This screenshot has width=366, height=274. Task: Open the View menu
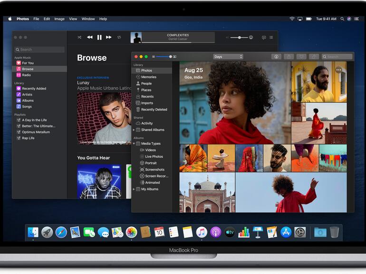point(73,19)
